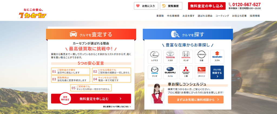Click the Subaru logo tile
Screen dimensions: 277x114
(170, 72)
